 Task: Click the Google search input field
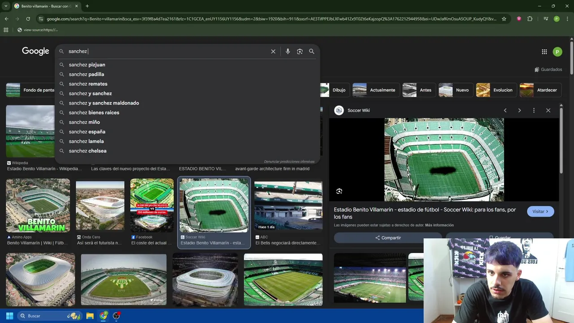pos(168,52)
